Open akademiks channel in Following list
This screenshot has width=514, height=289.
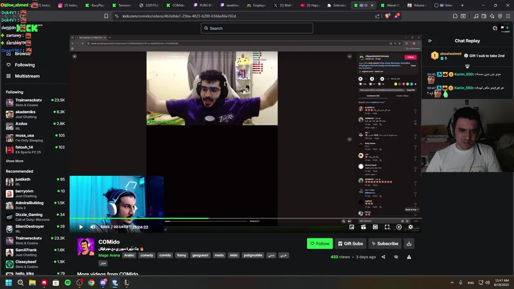pyautogui.click(x=35, y=114)
